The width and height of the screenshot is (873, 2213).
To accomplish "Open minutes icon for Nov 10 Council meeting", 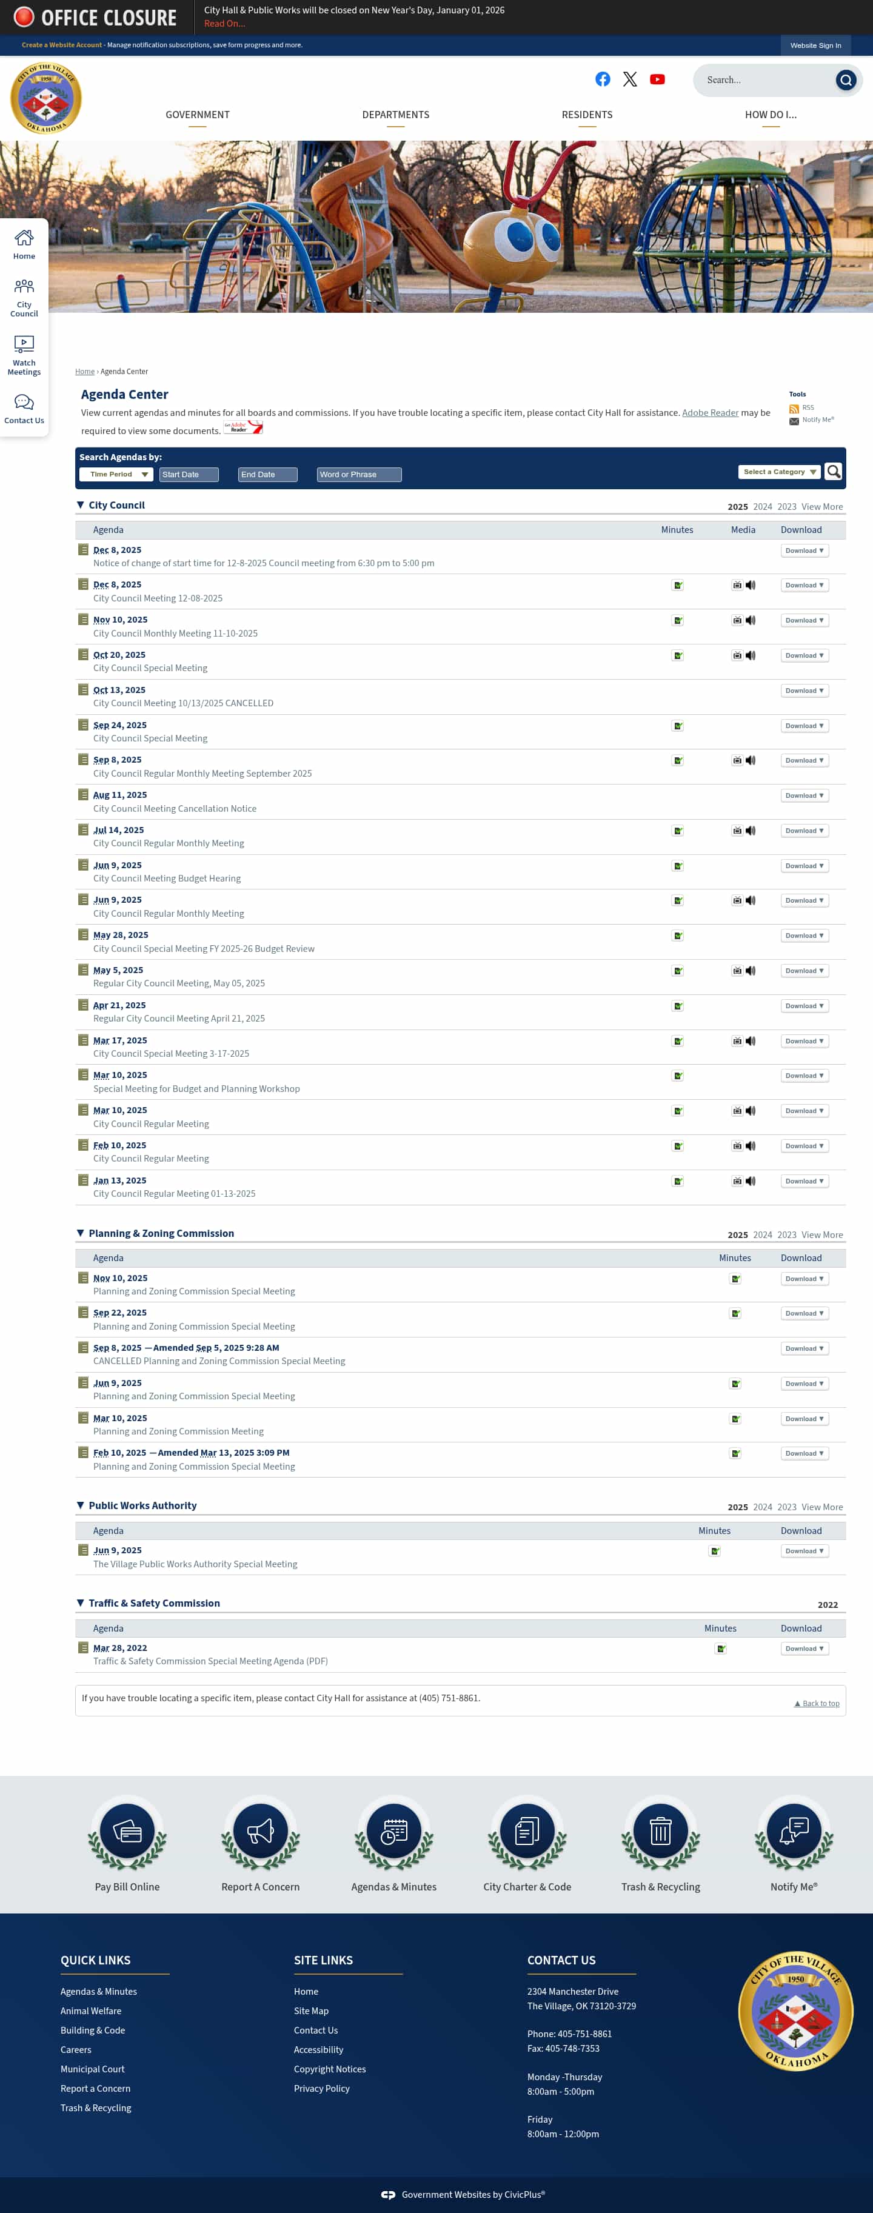I will tap(677, 620).
